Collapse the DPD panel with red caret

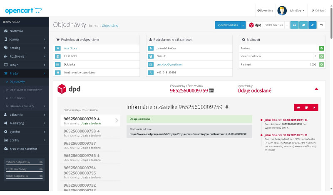click(316, 89)
